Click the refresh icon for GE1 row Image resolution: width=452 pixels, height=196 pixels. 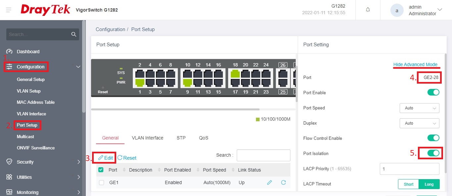(x=283, y=182)
